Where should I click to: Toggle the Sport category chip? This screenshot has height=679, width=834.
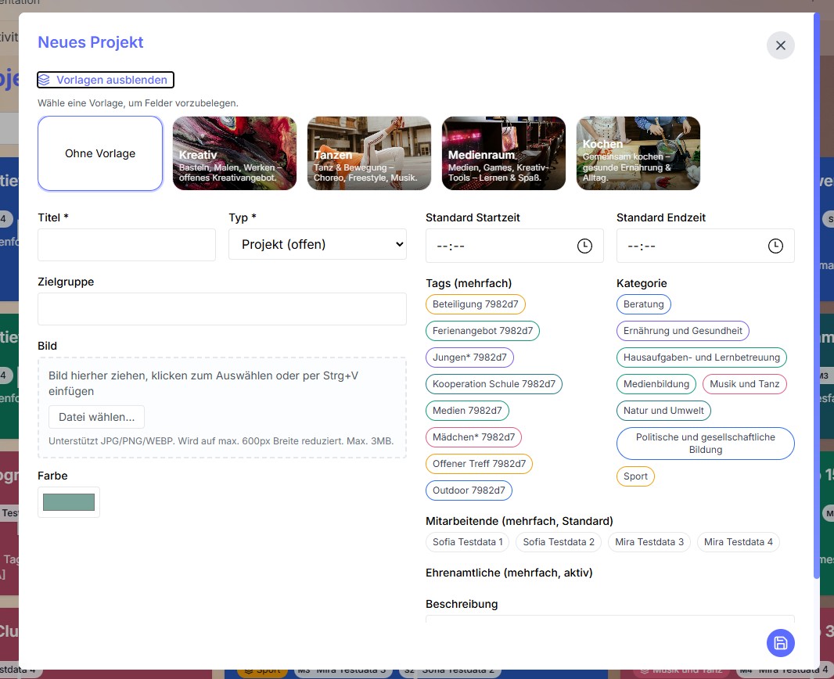(635, 476)
